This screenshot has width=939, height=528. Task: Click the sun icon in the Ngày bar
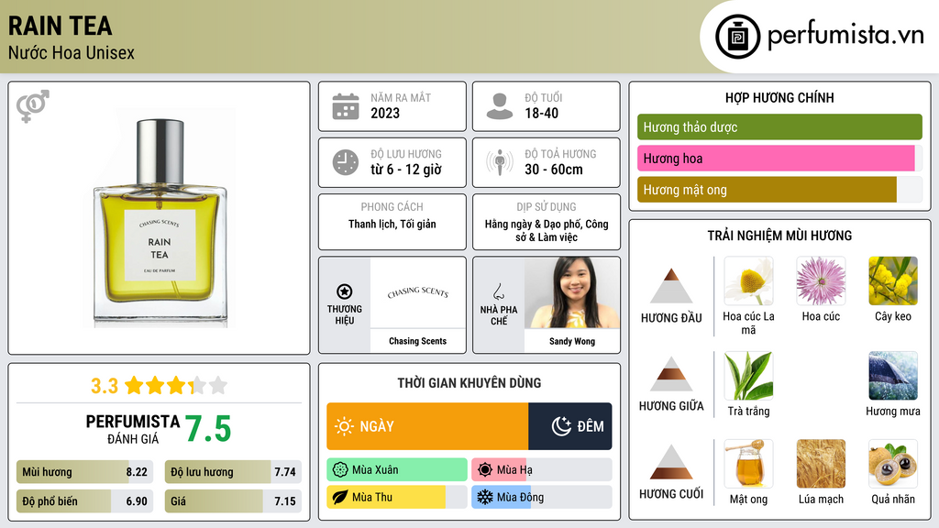tap(345, 426)
